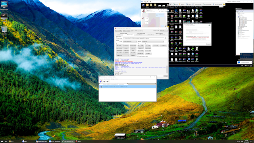
Task: Switch to USB Redirector taskbar item
Action: point(68,141)
